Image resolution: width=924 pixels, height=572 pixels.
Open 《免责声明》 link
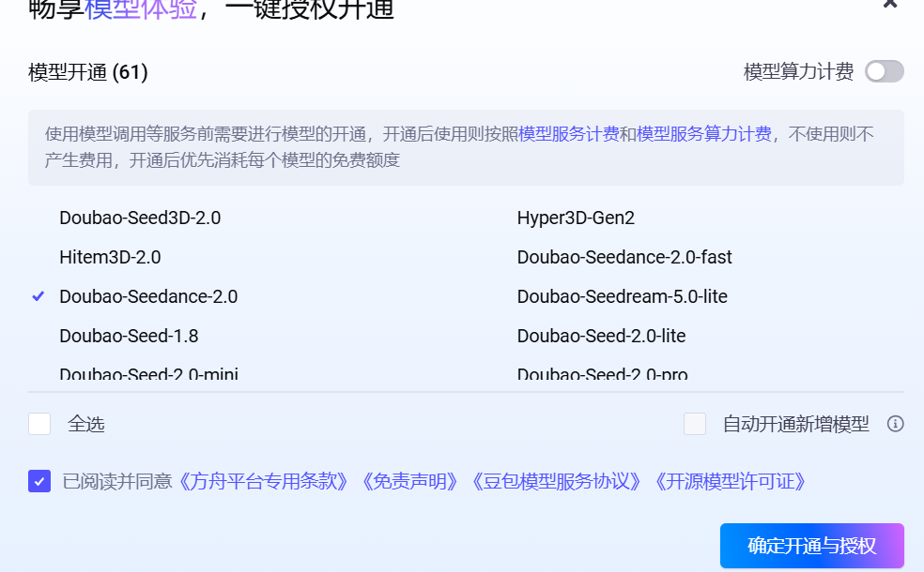[410, 481]
